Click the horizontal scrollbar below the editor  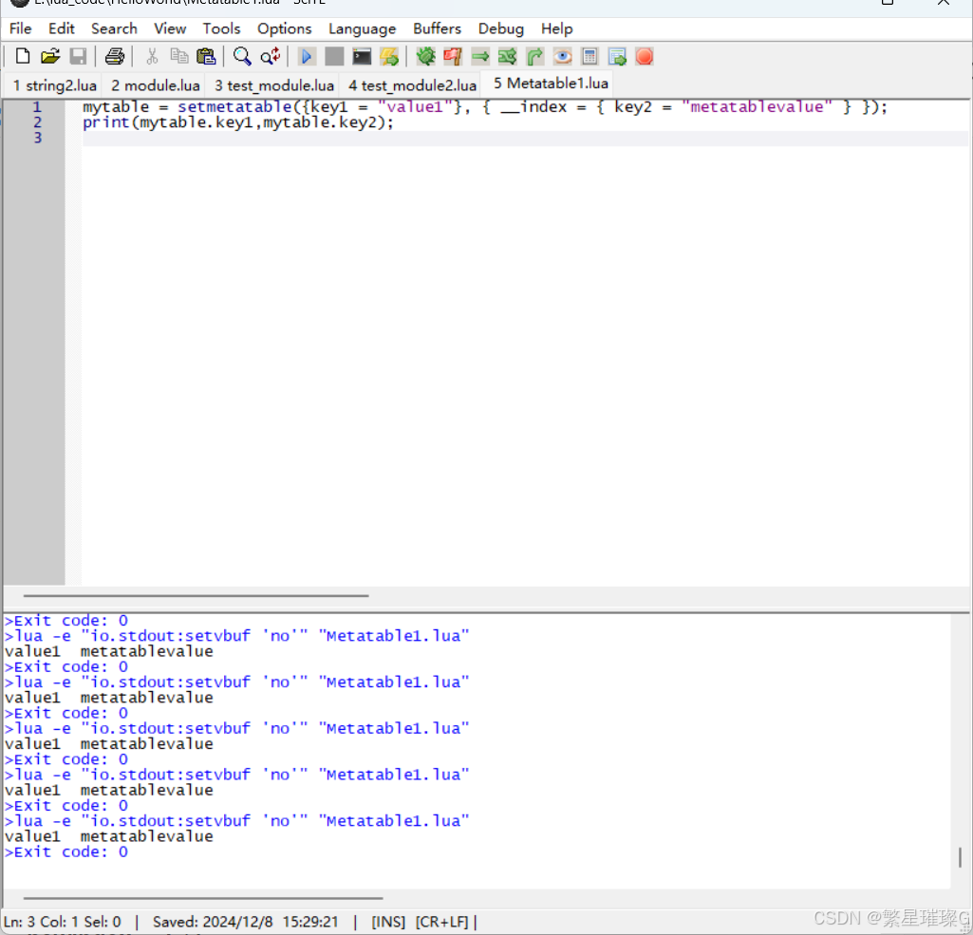coord(190,596)
